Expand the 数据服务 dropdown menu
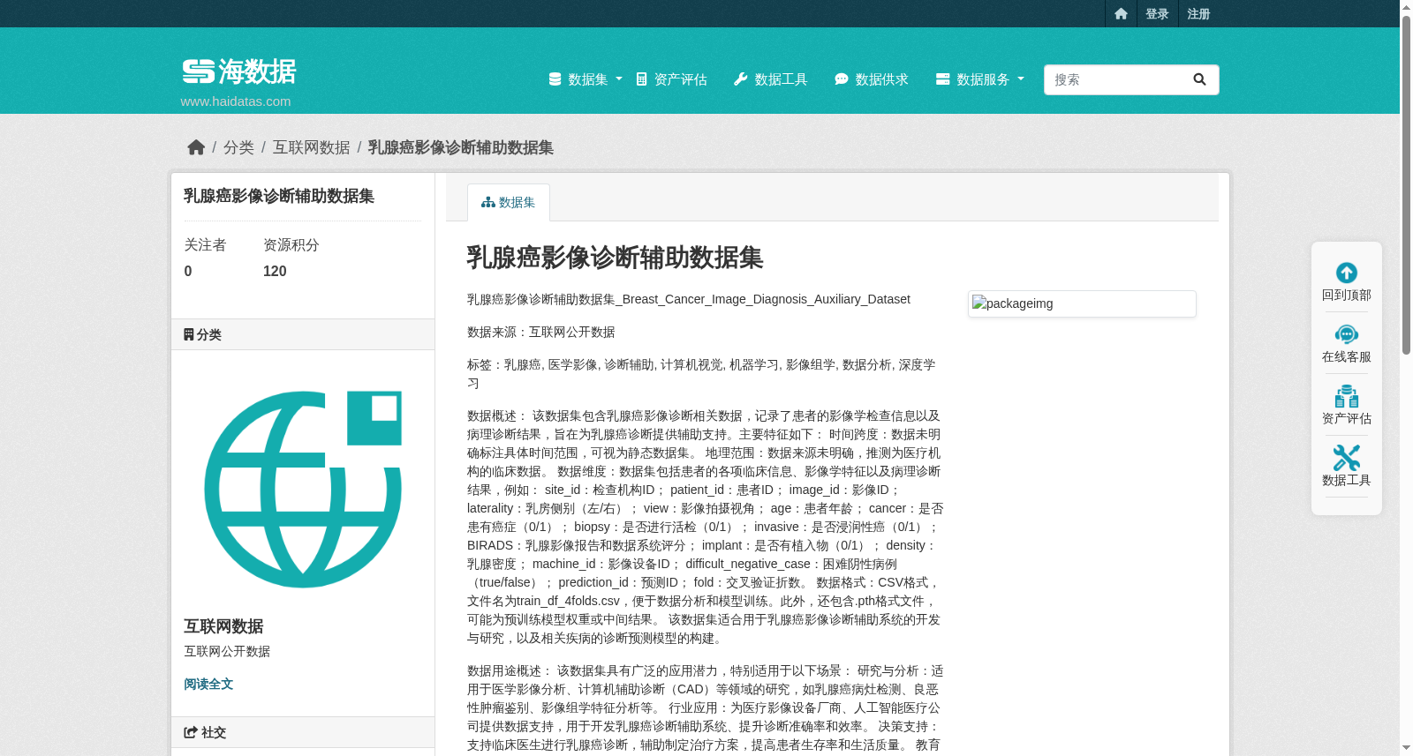Screen dimensions: 1413x756 [x=980, y=79]
